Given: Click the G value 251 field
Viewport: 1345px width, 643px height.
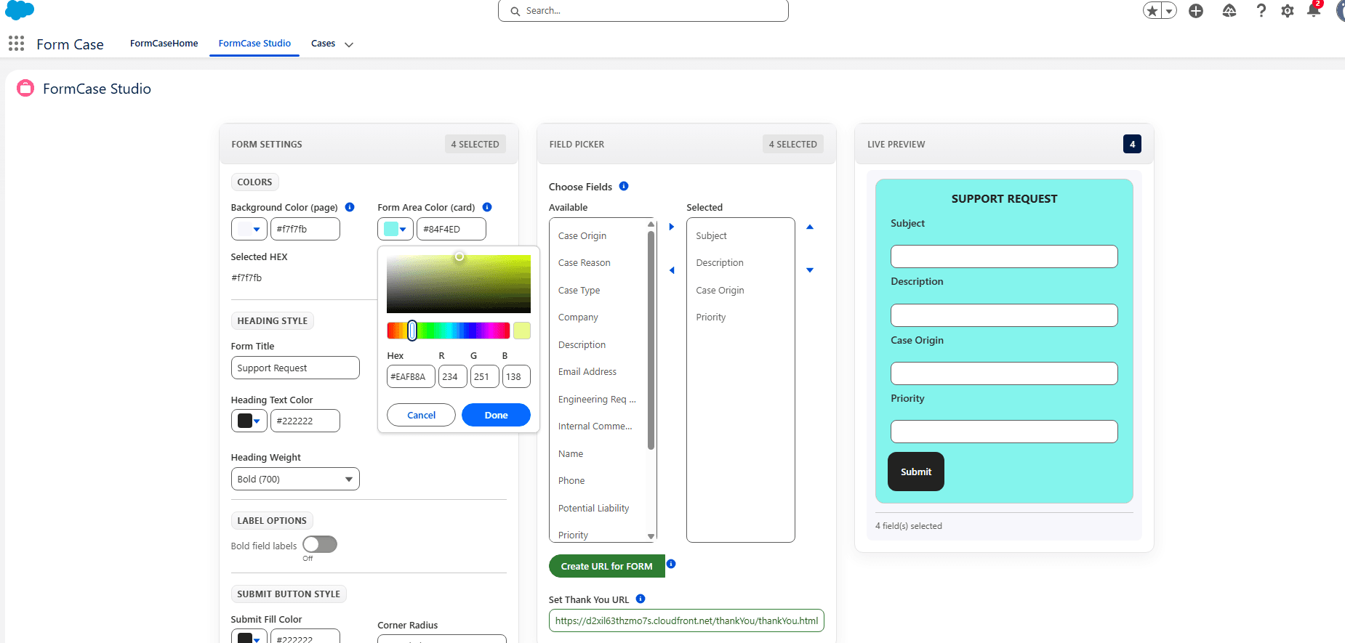Looking at the screenshot, I should 484,376.
